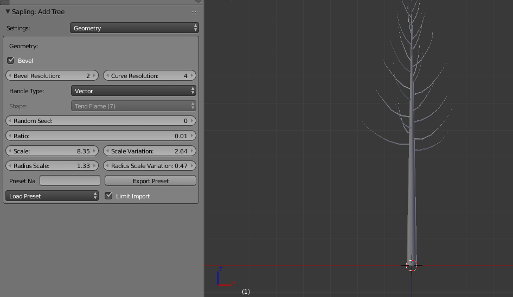Click the 3D cursor at tree base
The width and height of the screenshot is (513, 297).
[412, 266]
